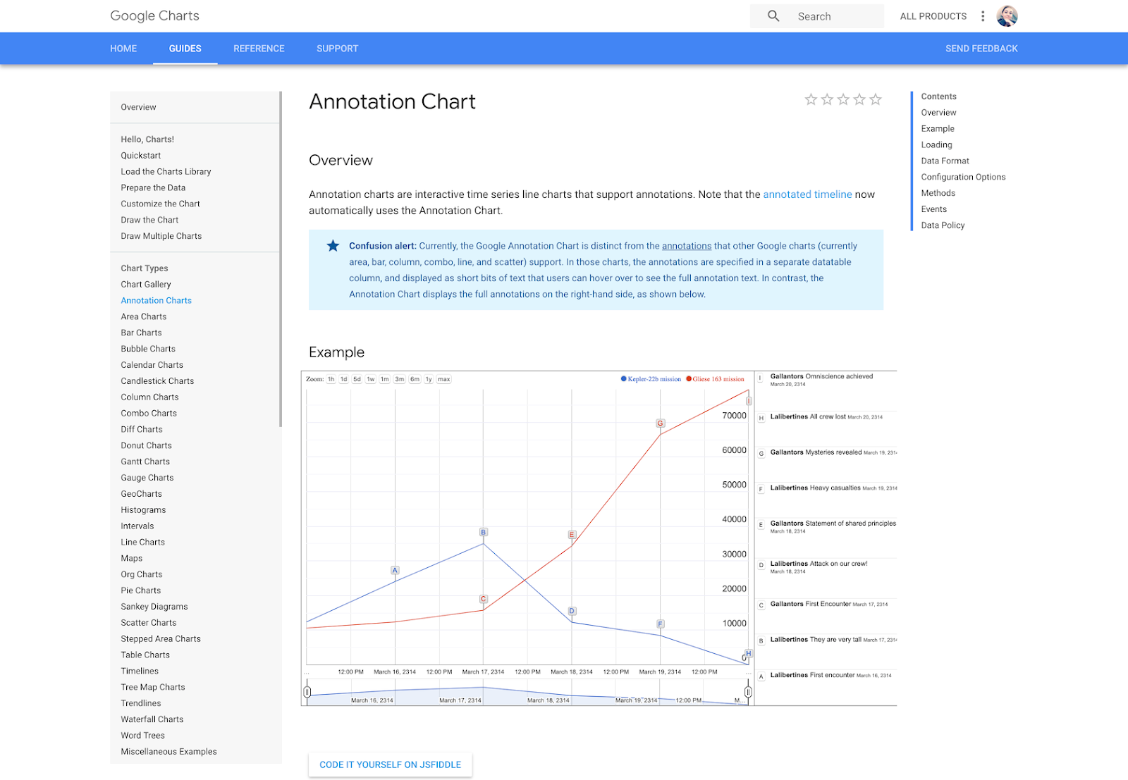Select annotation marker E on the chart

(571, 536)
